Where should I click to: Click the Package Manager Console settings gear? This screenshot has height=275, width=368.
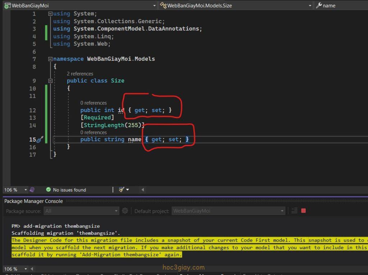coord(125,211)
